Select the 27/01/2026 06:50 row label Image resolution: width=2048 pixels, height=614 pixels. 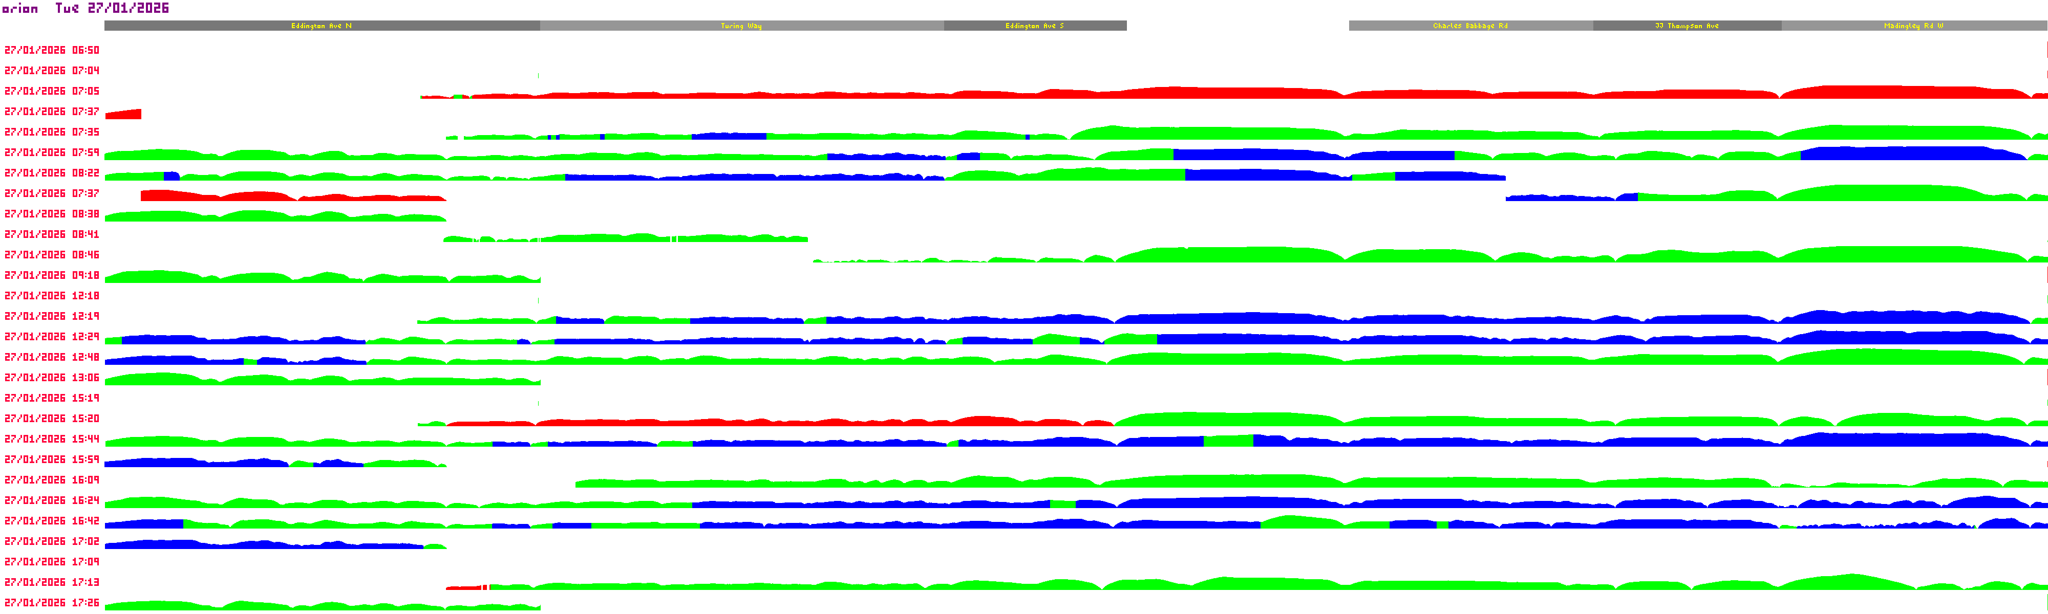coord(52,50)
